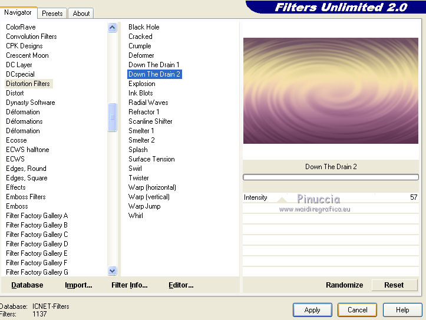Select Distortion Filters category
Image resolution: width=426 pixels, height=320 pixels.
click(28, 84)
